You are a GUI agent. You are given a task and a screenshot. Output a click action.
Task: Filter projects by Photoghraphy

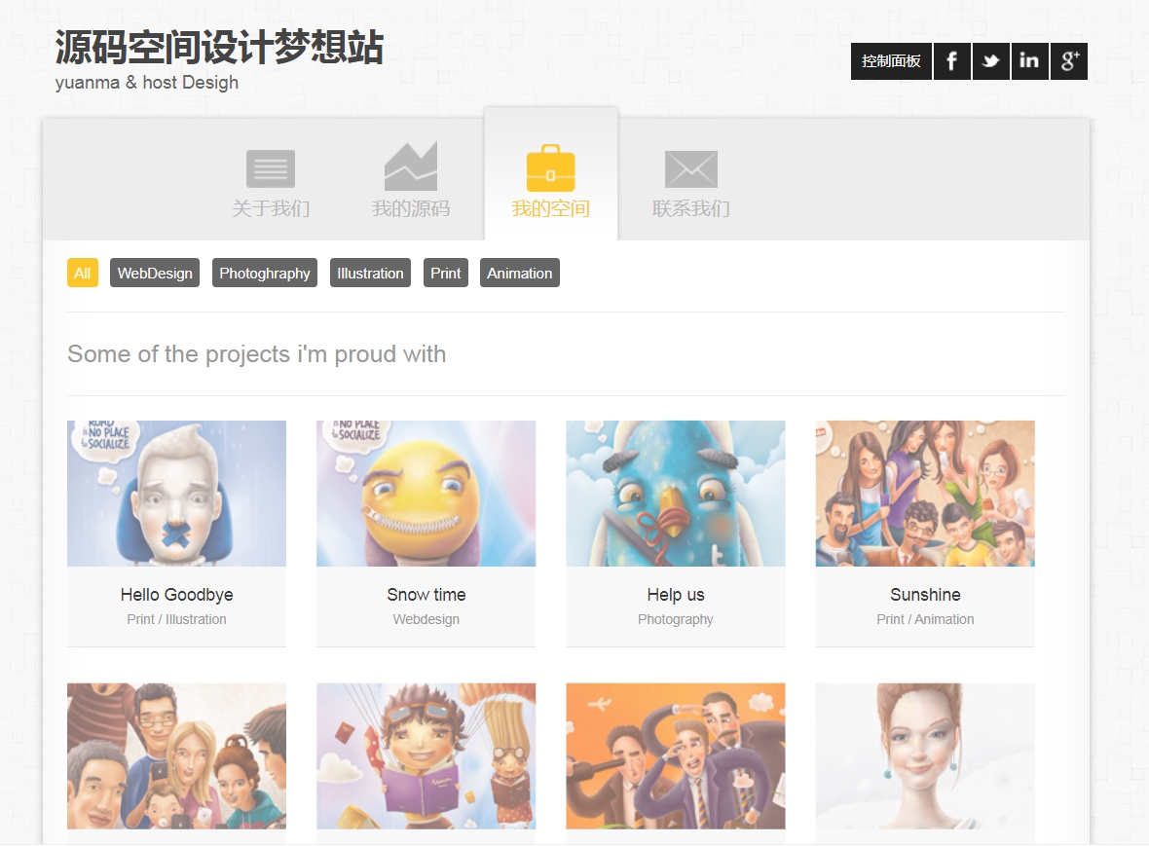point(265,274)
